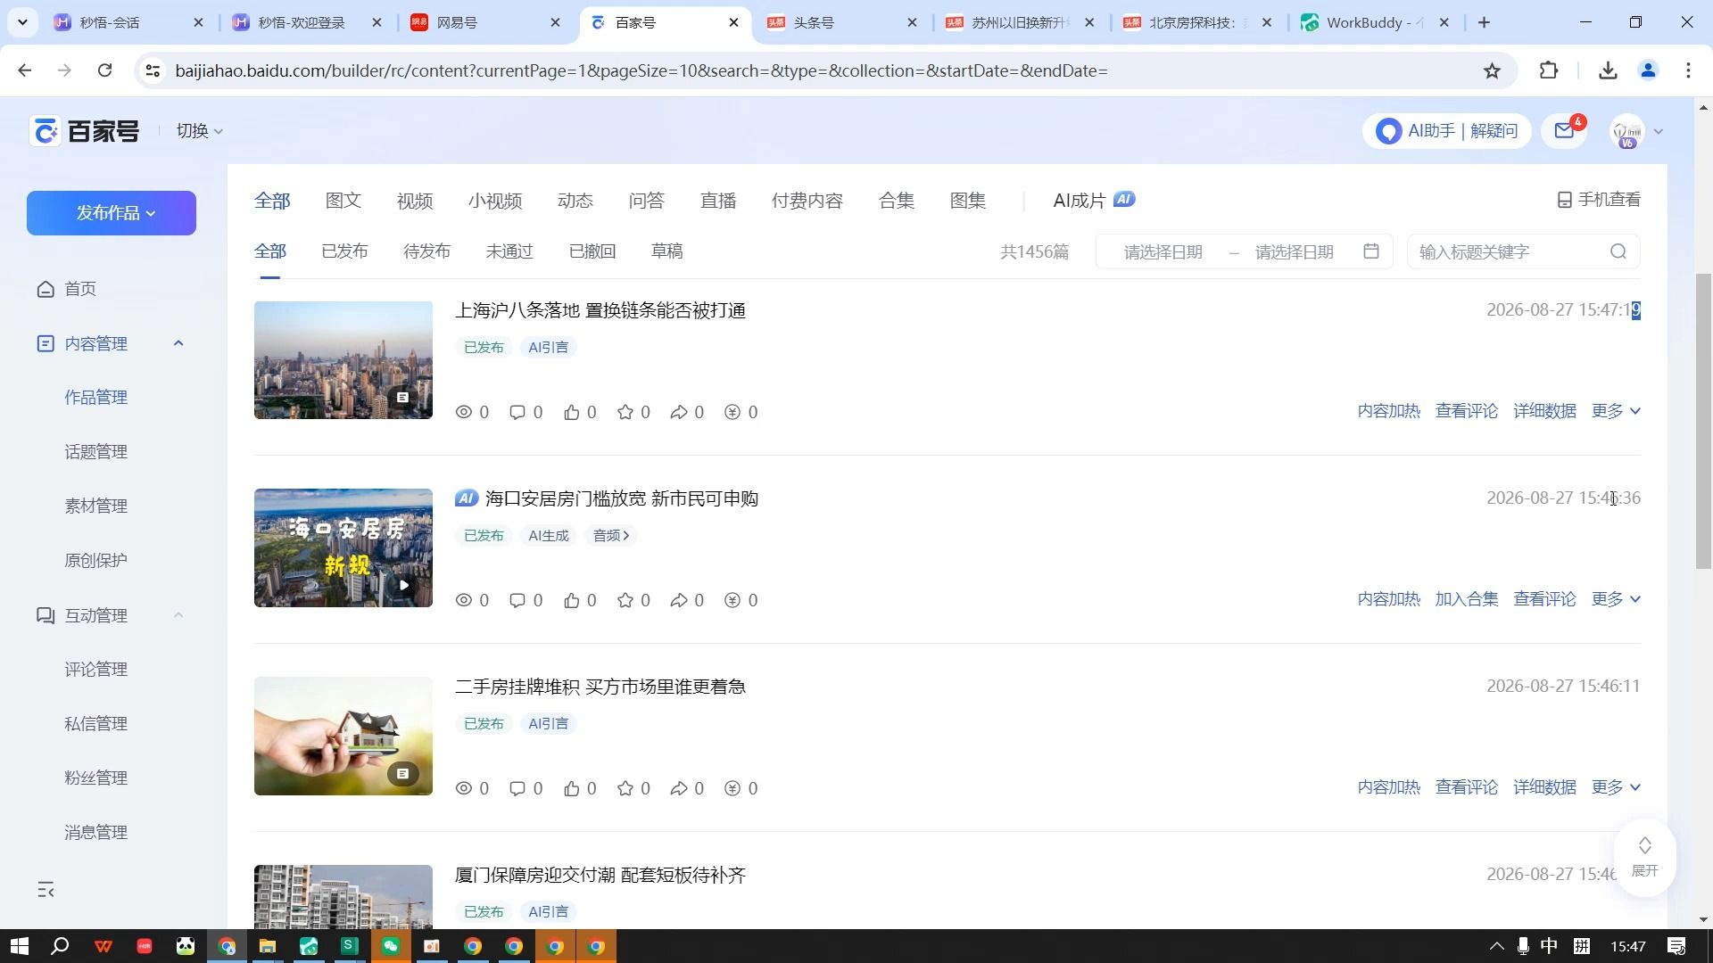Click the comment icon on 上海沪八条 article

click(517, 412)
